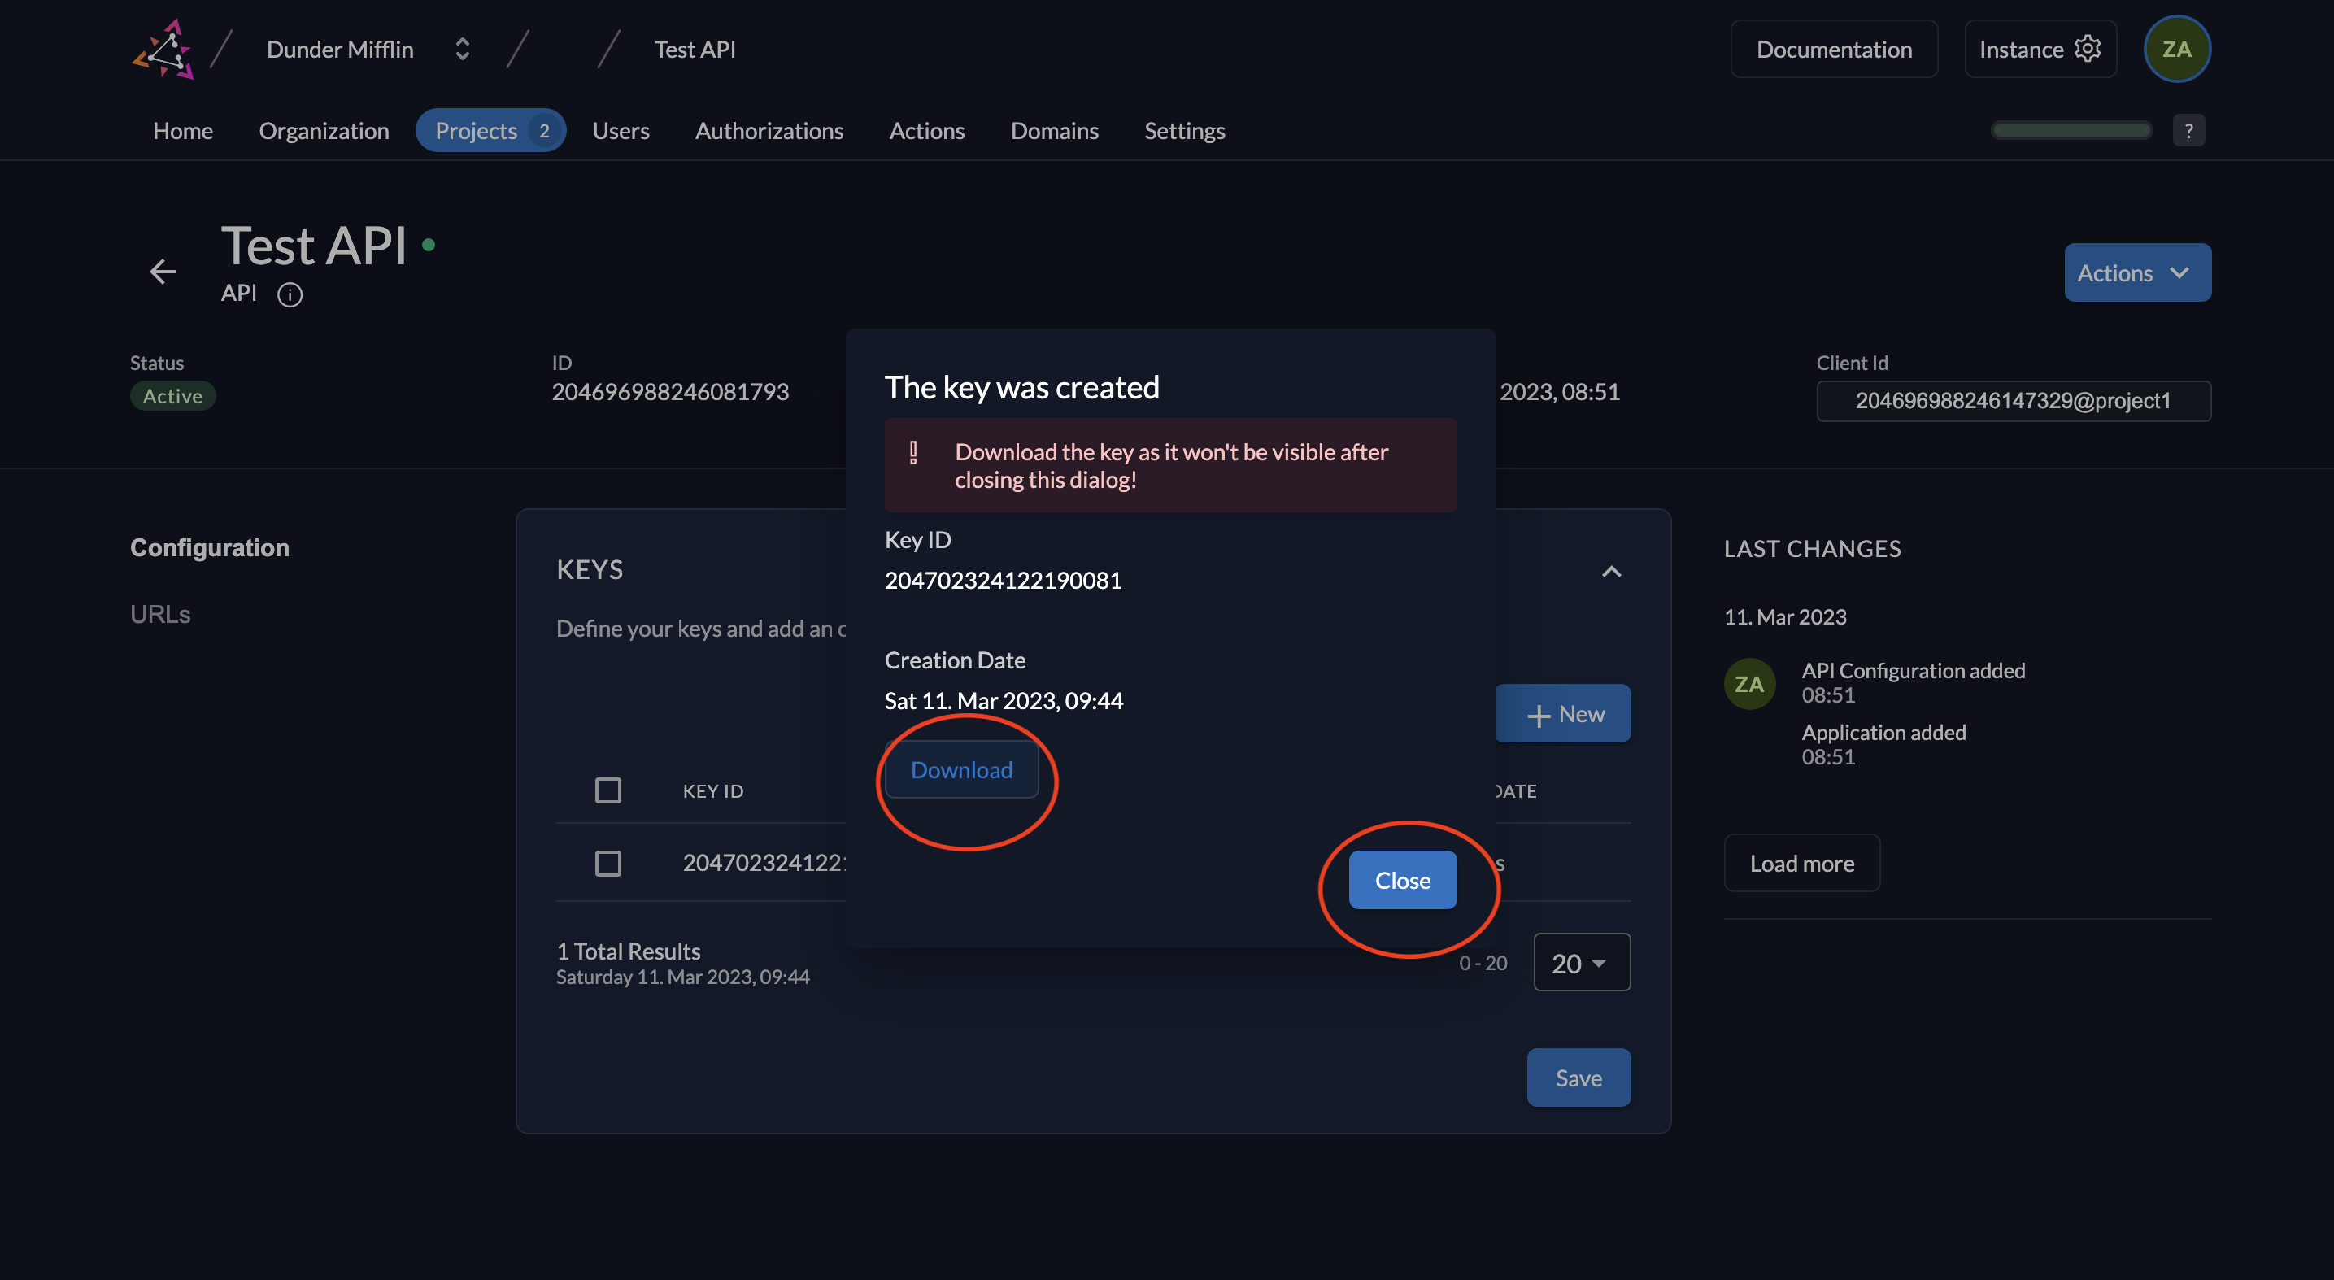Check the select-all checkbox in the keys table
This screenshot has height=1280, width=2334.
coord(608,790)
